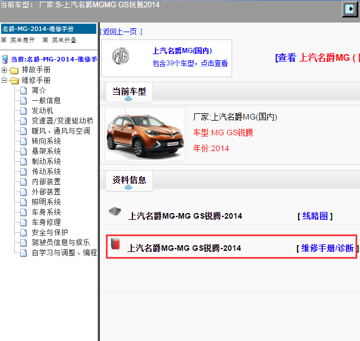Open 一般信息 in the tree
This screenshot has width=360, height=341.
(x=46, y=100)
